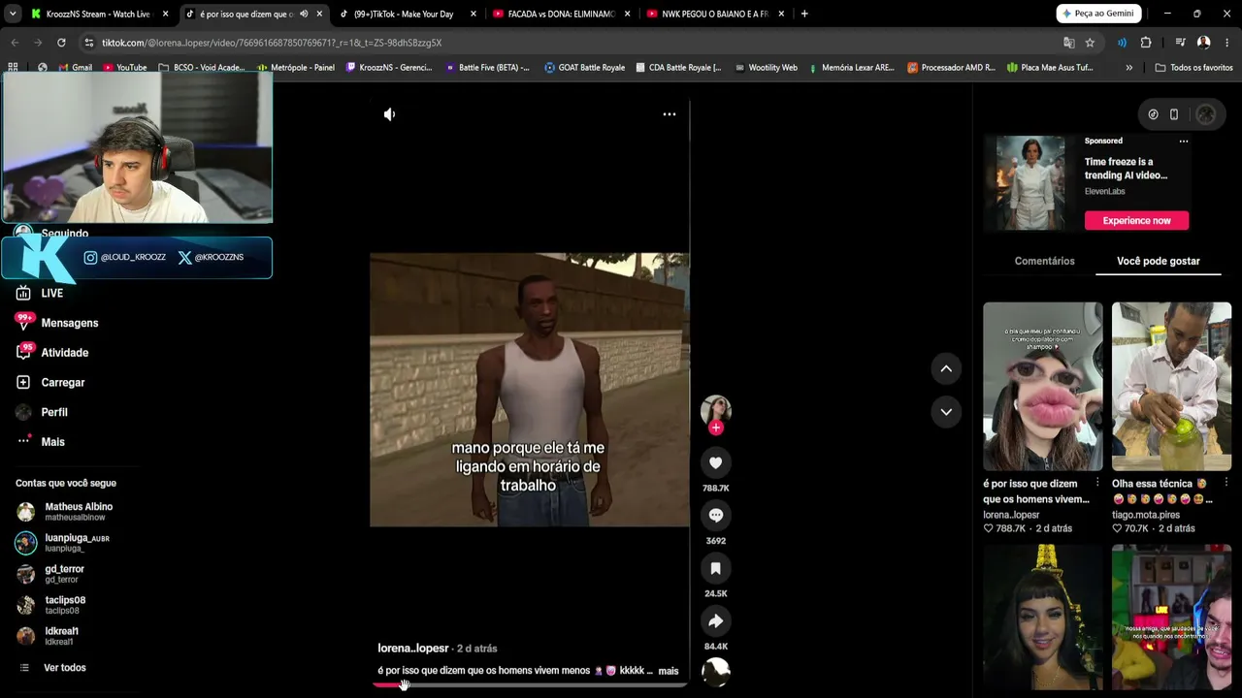Open the Chrome three-dot menu
Screen dimensions: 1242x698
coord(1227,43)
